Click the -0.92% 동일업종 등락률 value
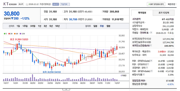Viewport: 180px width, 91px height. [x=170, y=84]
